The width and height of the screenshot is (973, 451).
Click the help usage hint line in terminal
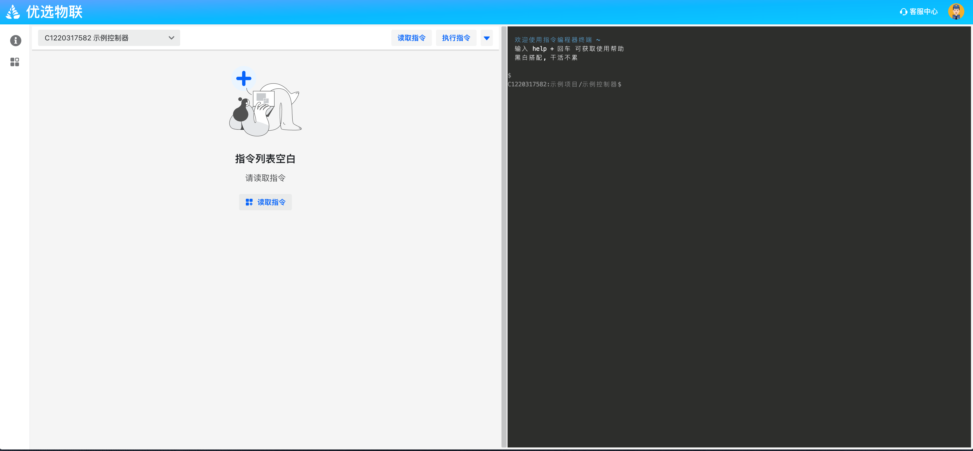click(569, 49)
